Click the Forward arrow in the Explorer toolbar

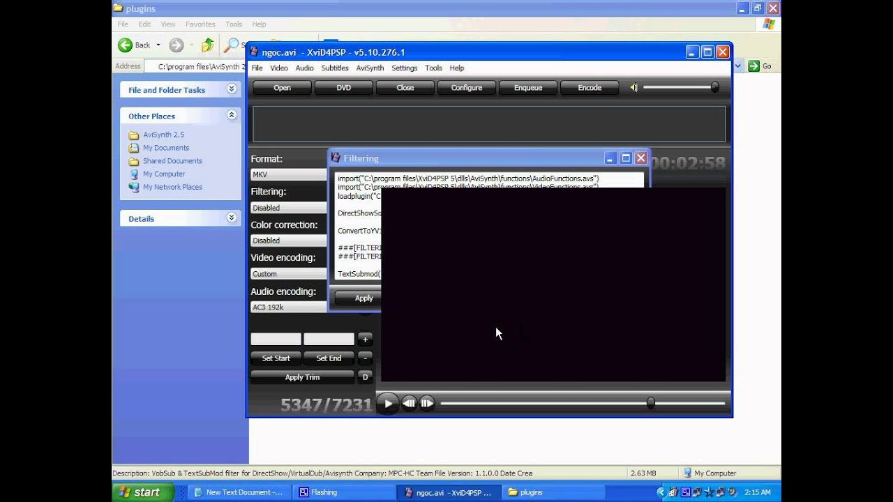pos(177,45)
